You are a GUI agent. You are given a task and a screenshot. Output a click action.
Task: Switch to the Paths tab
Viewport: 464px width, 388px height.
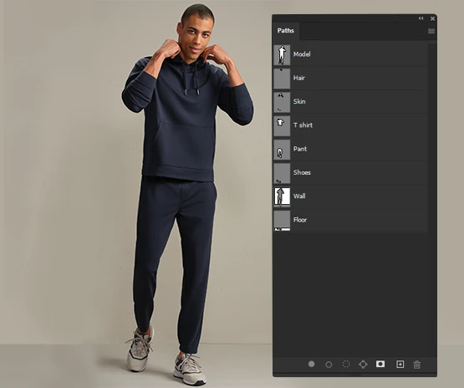click(x=286, y=30)
